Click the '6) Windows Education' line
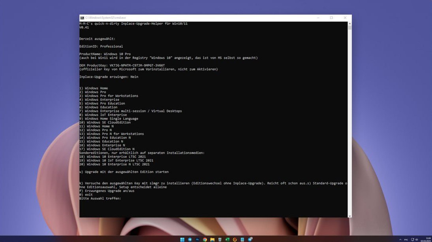Image resolution: width=432 pixels, height=242 pixels. (98, 107)
